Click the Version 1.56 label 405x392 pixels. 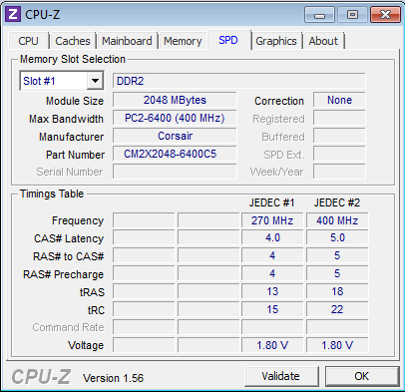point(114,378)
